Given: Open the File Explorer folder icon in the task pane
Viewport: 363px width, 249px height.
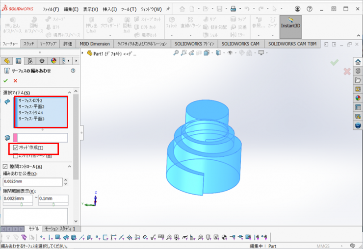Looking at the screenshot, I should (x=358, y=80).
